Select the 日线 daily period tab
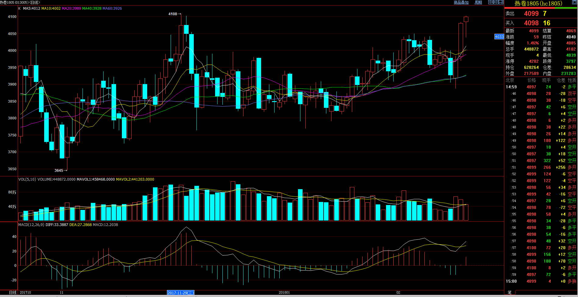 point(12,292)
